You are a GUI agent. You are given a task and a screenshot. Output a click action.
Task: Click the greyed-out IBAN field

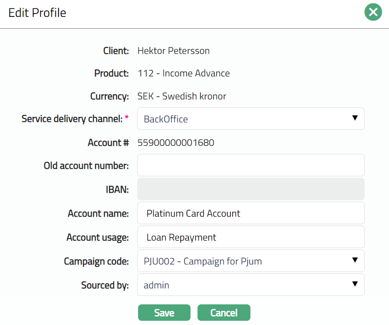pos(250,189)
